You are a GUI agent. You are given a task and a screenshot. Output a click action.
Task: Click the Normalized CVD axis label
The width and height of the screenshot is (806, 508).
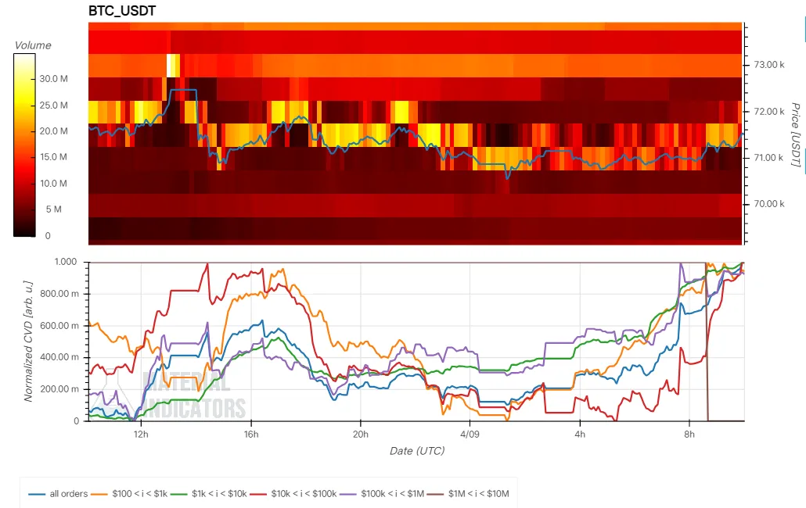coord(28,342)
